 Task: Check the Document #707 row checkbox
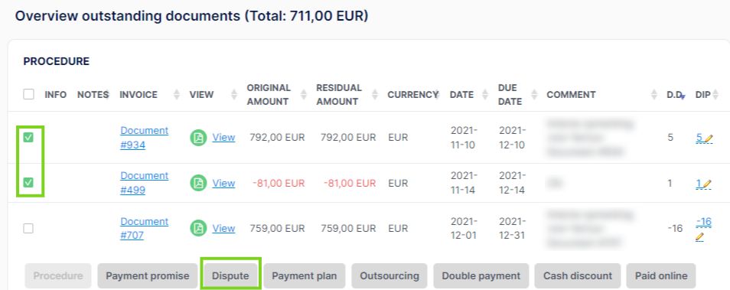[x=28, y=228]
